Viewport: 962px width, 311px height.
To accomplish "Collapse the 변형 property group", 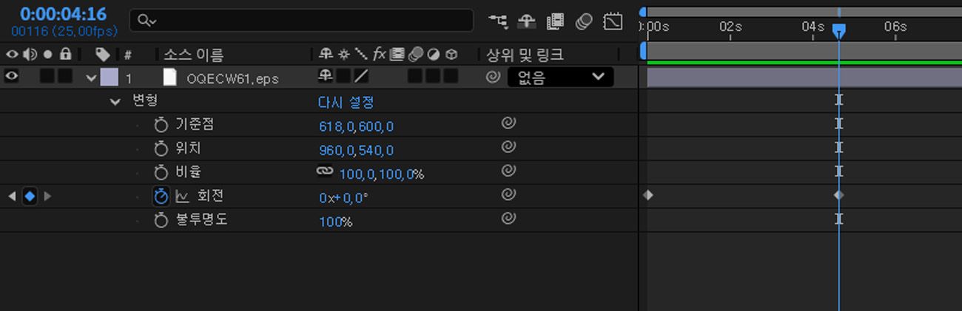I will point(115,101).
